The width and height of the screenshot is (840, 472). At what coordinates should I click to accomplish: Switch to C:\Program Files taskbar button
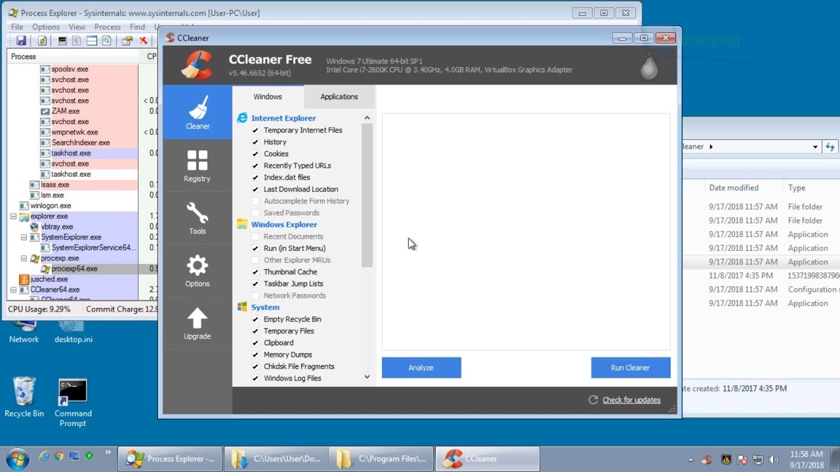381,459
